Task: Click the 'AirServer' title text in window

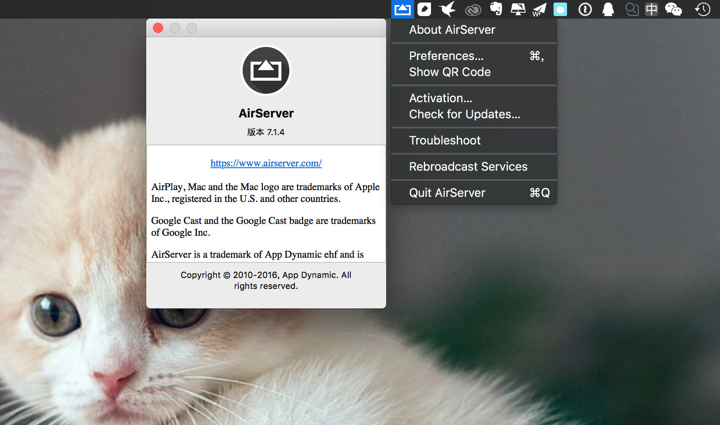Action: (x=266, y=113)
